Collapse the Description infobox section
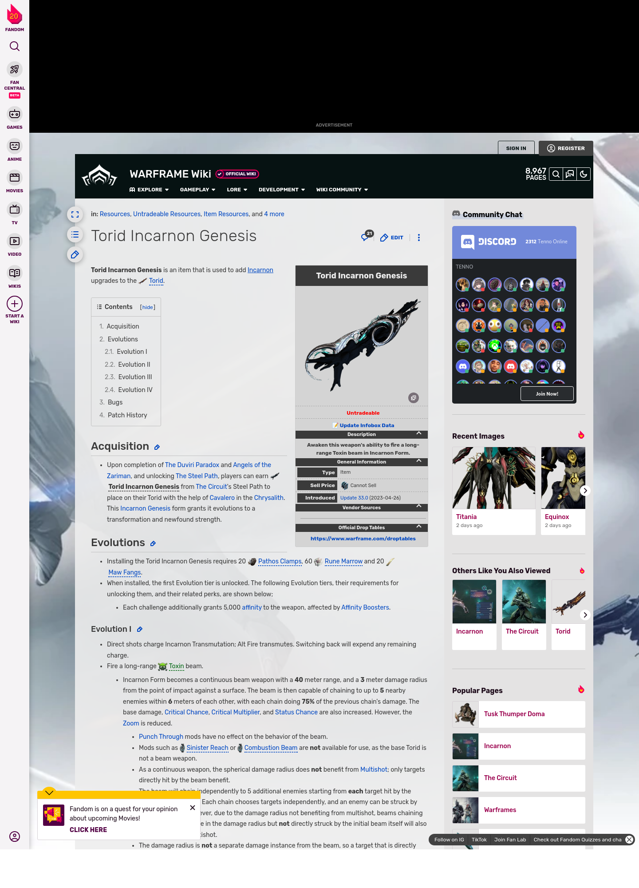This screenshot has width=639, height=888. tap(419, 433)
